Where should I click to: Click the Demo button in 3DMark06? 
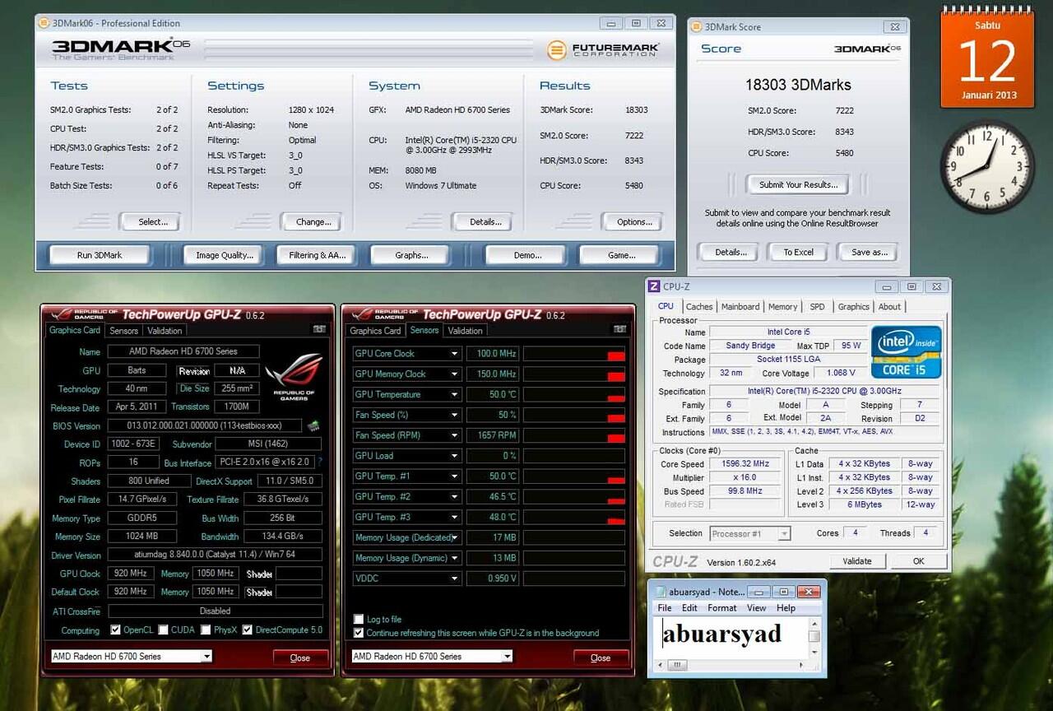pyautogui.click(x=527, y=255)
